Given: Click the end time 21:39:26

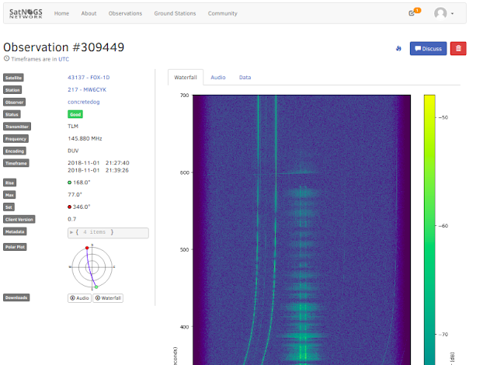Looking at the screenshot, I should pos(117,170).
